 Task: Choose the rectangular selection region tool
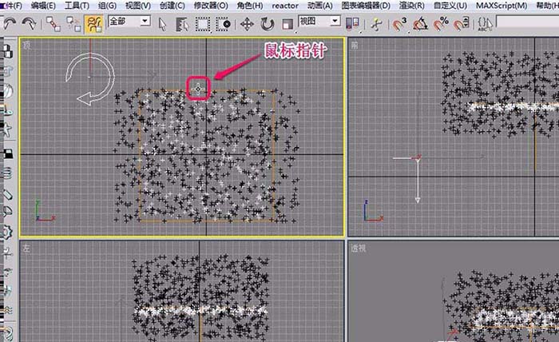click(x=203, y=24)
